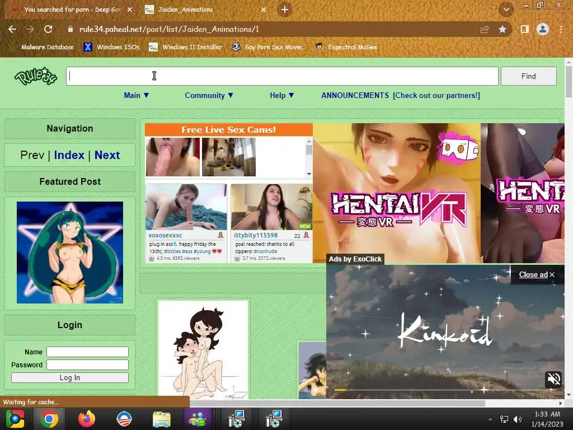
Task: Open the taskbar volume icon
Action: pyautogui.click(x=518, y=419)
